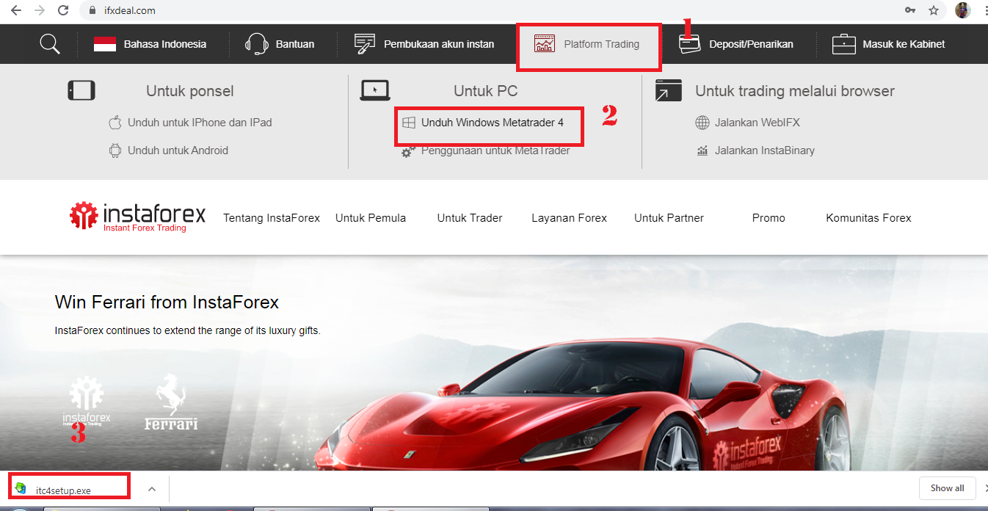Click the Windows logo icon
988x511 pixels.
tap(409, 123)
